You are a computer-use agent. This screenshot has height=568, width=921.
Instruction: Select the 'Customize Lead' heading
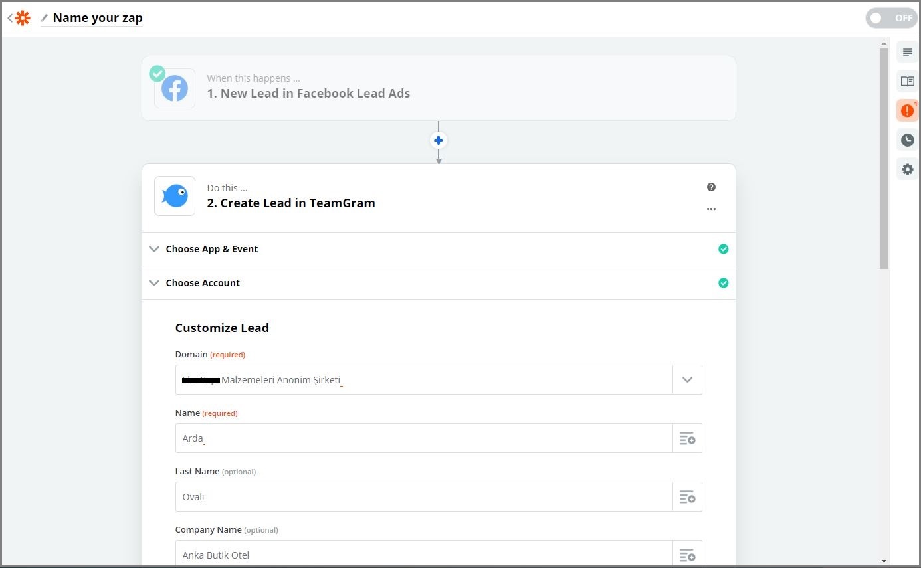[x=222, y=328]
